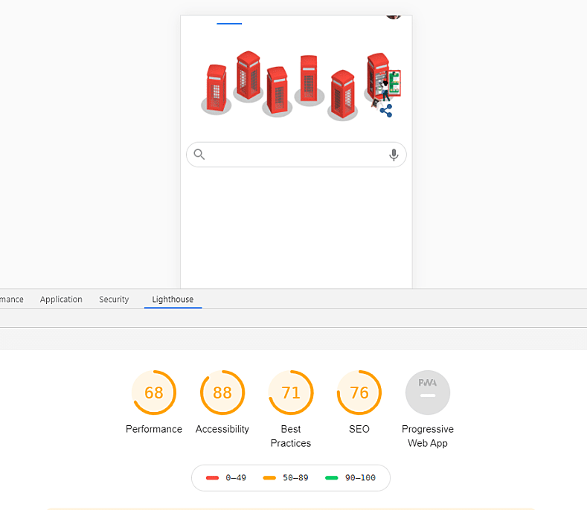The height and width of the screenshot is (510, 587).
Task: Switch to the Security tab
Action: pyautogui.click(x=114, y=300)
